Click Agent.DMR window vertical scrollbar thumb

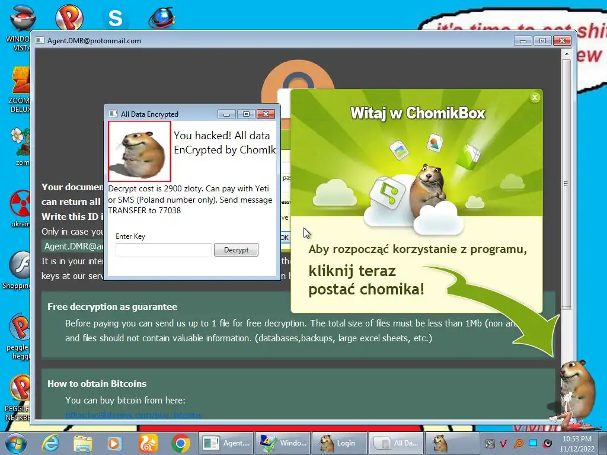[x=566, y=184]
